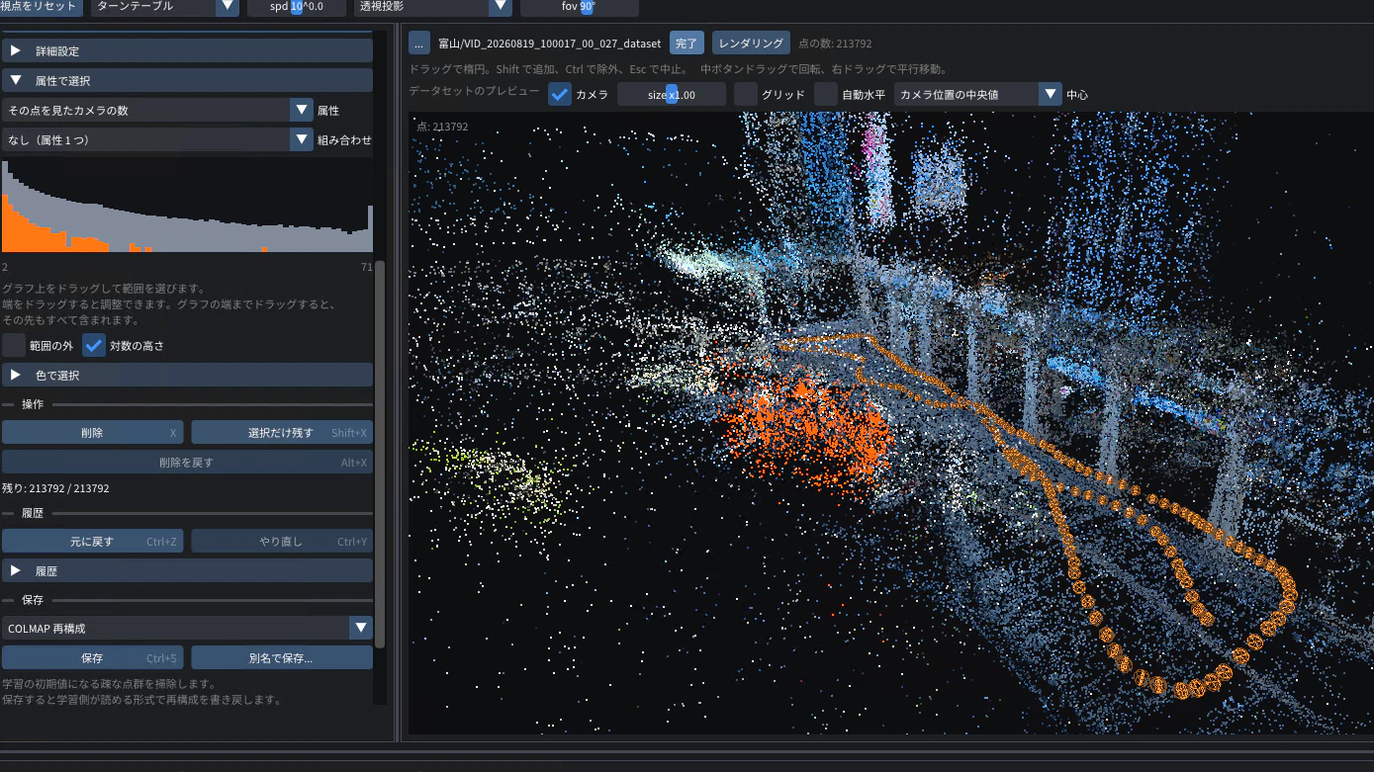The width and height of the screenshot is (1374, 772).
Task: Open the カメラ位置の中央値 center dropdown
Action: (x=977, y=95)
